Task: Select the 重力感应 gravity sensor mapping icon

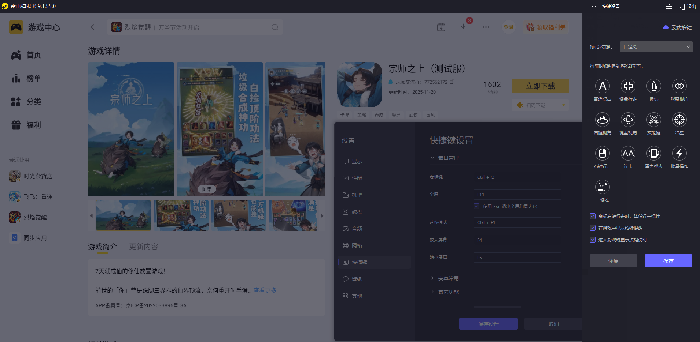Action: pos(653,154)
